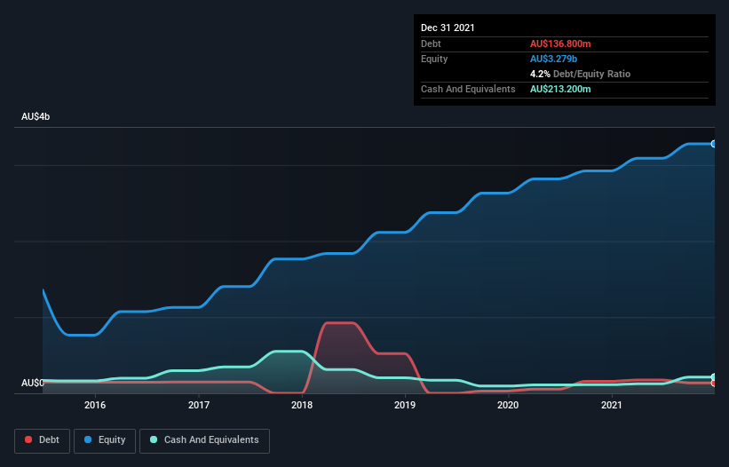Click the AU$4b y-axis label
Viewport: 729px width, 467px height.
pos(36,116)
